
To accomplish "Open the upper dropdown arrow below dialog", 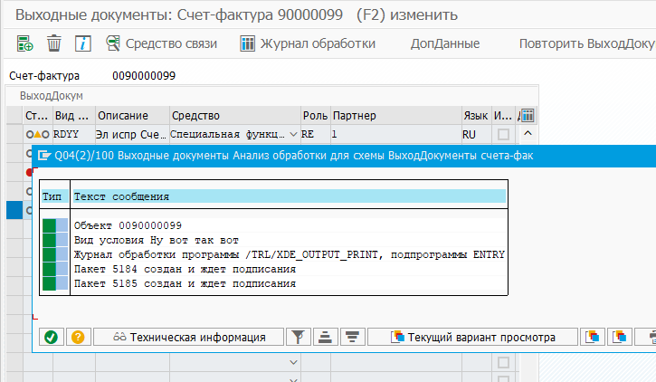I will point(292,362).
